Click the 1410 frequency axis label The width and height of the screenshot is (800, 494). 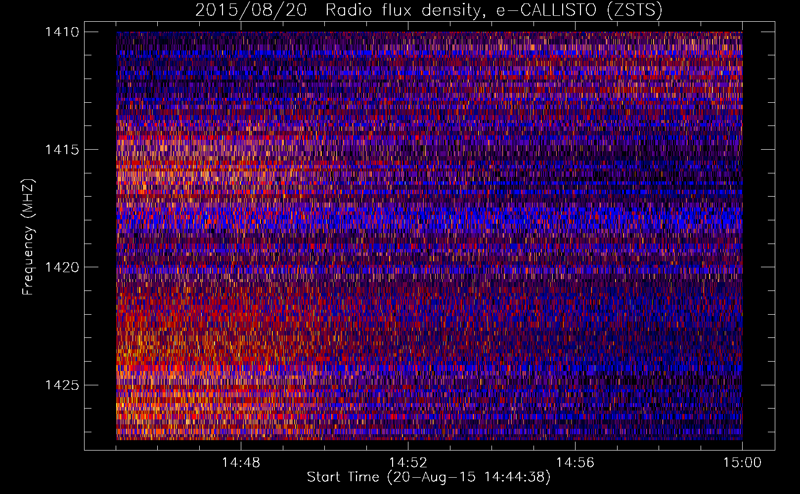tap(62, 32)
